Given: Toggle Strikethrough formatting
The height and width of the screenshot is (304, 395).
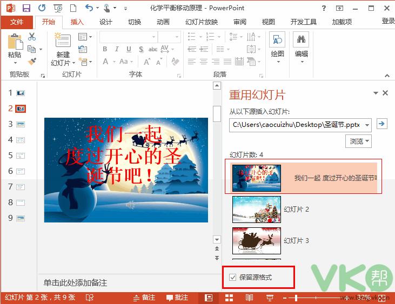Looking at the screenshot, I should point(153,49).
